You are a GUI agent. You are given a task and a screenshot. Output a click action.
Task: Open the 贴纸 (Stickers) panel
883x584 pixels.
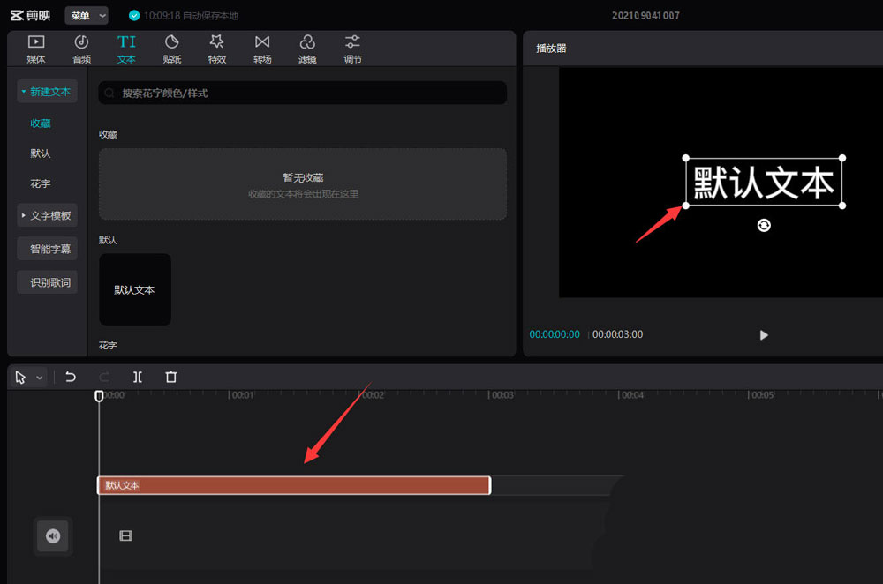pyautogui.click(x=172, y=48)
